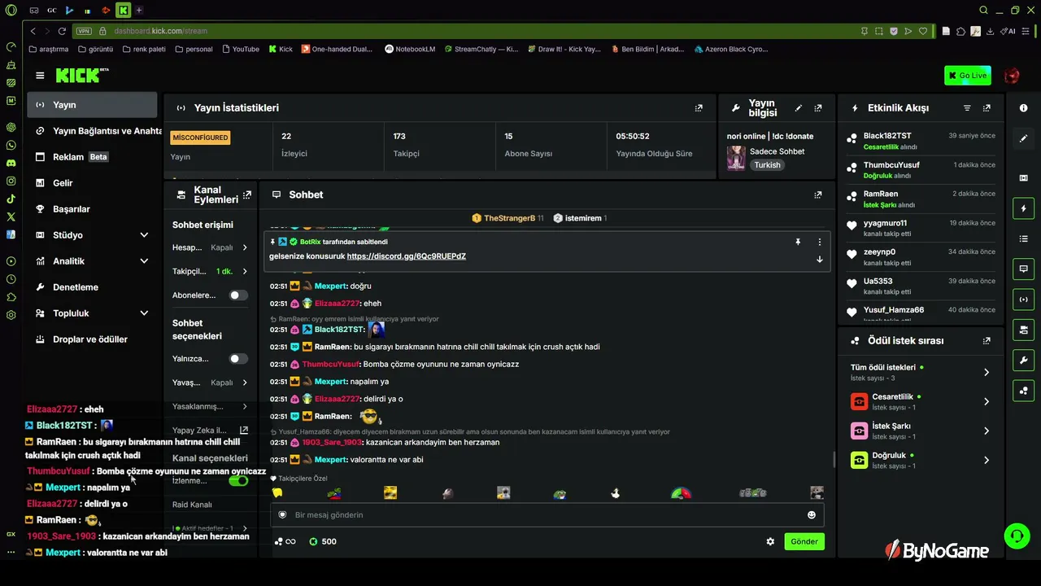Expand the İstek Şarkı reward request
The image size is (1041, 586).
[920, 431]
